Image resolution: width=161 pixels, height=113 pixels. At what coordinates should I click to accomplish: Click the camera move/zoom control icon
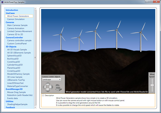[58, 87]
